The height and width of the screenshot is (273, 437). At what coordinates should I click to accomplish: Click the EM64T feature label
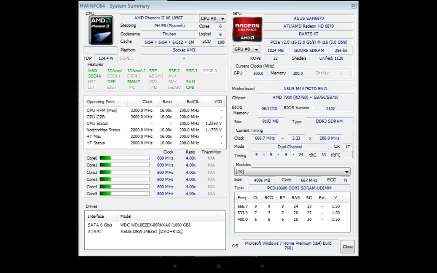[133, 82]
